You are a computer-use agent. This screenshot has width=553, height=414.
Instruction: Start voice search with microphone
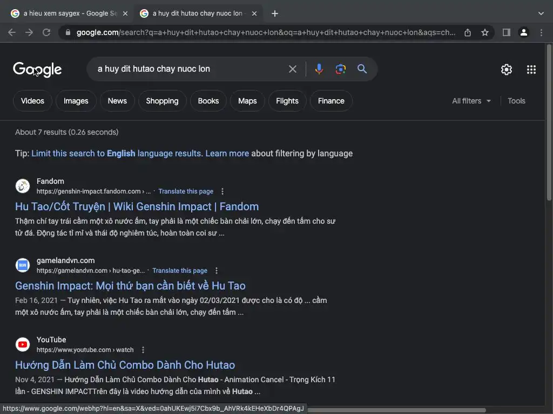coord(319,69)
